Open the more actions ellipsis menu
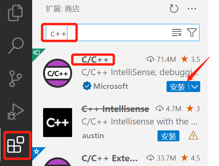Image resolution: width=219 pixels, height=166 pixels. pyautogui.click(x=192, y=9)
